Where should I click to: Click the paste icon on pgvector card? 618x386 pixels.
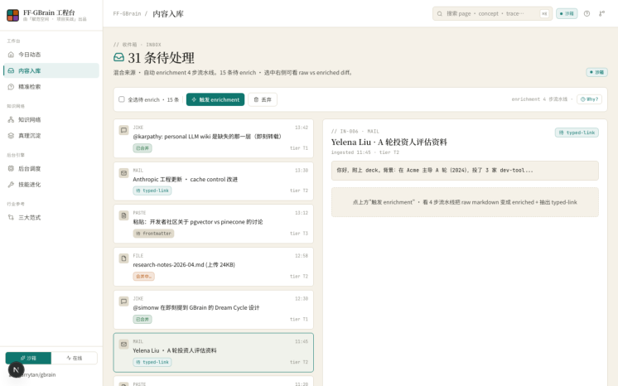click(123, 215)
